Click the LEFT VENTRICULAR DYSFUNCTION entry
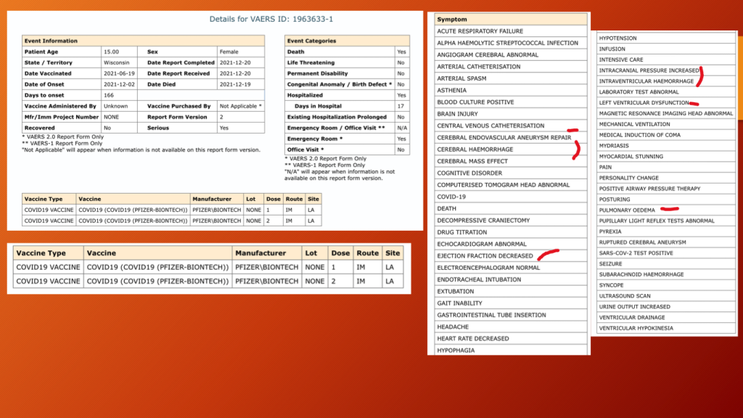 pyautogui.click(x=644, y=102)
